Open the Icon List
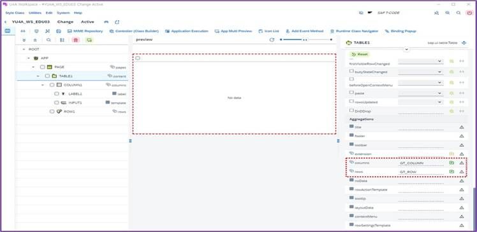 click(x=269, y=31)
